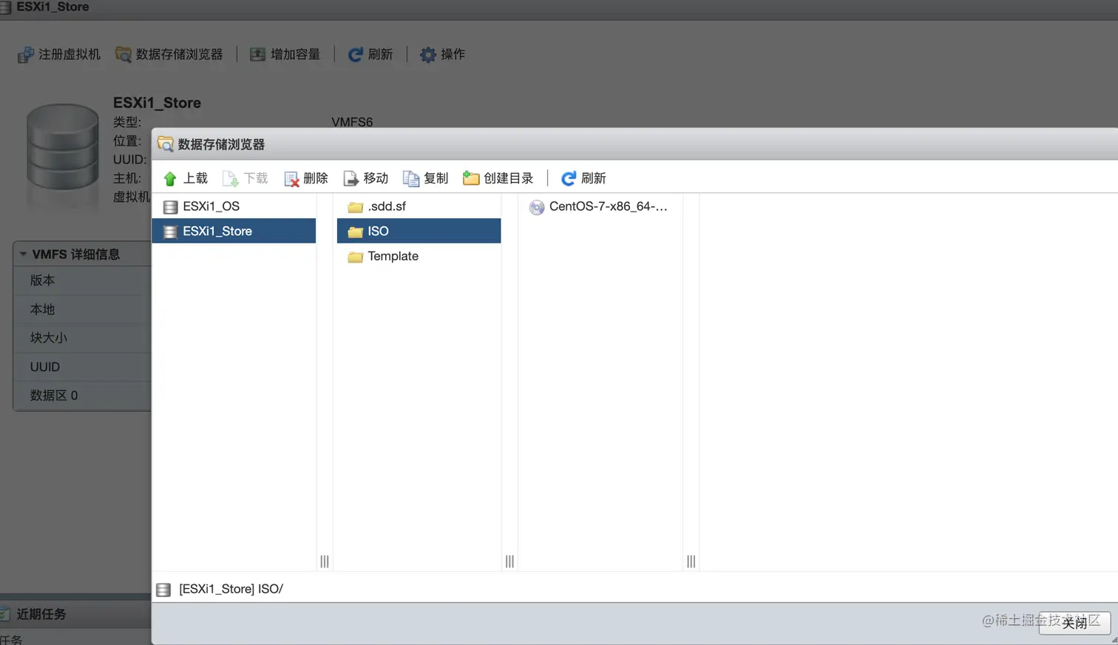
Task: Click the Refresh (刷新) icon in datastore browser
Action: click(x=569, y=178)
